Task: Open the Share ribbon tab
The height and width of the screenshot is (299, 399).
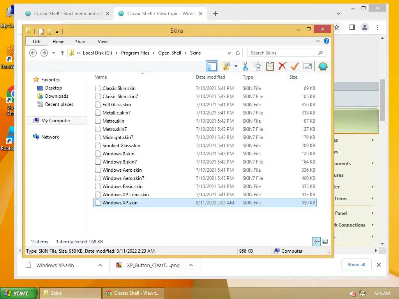Action: coord(81,41)
